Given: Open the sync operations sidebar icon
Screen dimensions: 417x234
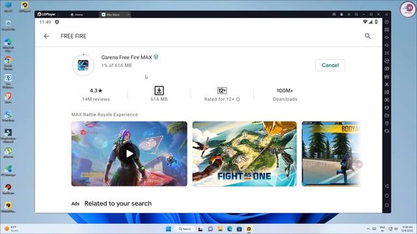Looking at the screenshot, I should pyautogui.click(x=387, y=60).
